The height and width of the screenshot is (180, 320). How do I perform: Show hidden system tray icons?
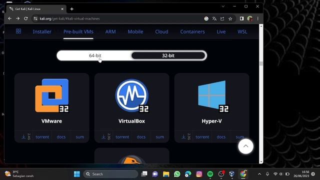(x=259, y=174)
